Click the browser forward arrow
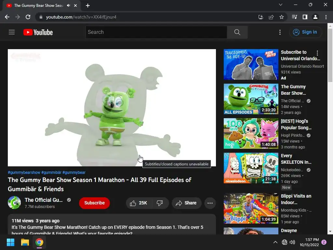Viewport: 333px width, 250px height. 18,17
